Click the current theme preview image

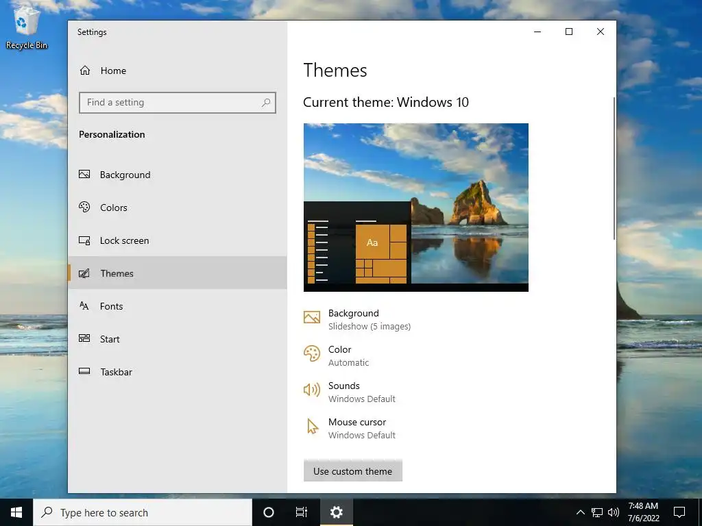(x=416, y=208)
